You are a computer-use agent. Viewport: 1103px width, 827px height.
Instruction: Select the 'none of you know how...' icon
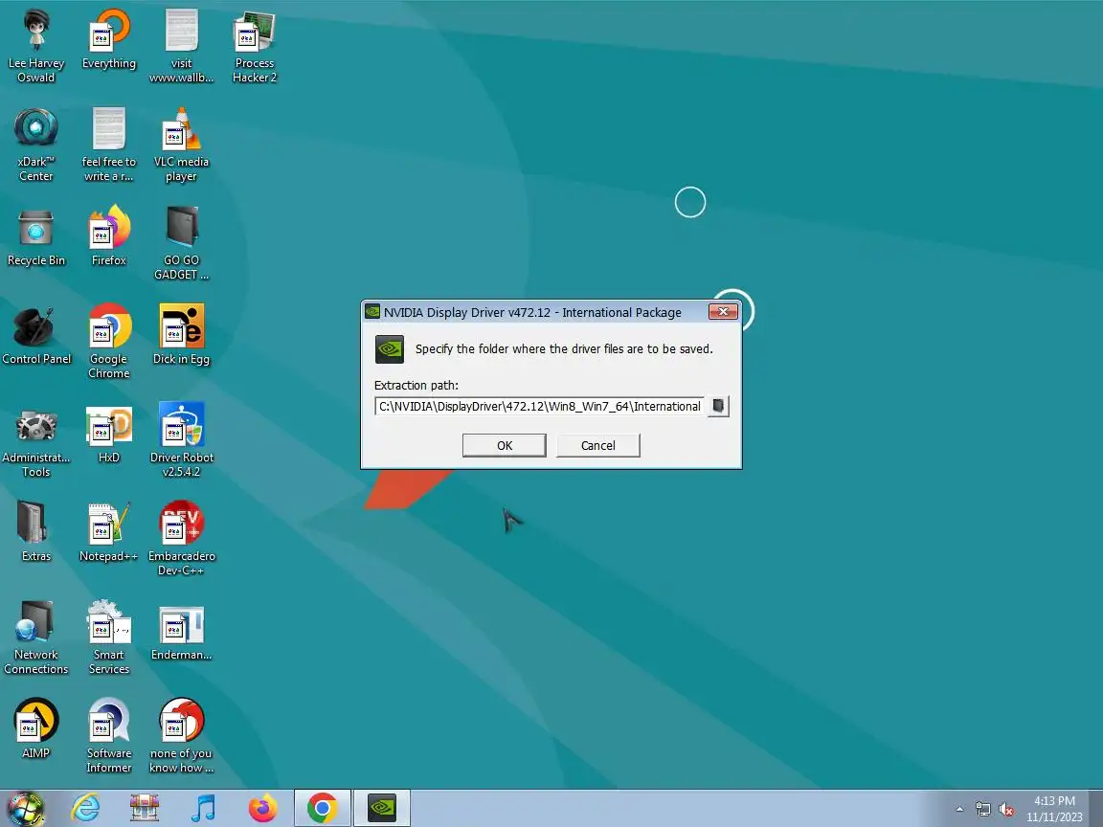coord(182,735)
